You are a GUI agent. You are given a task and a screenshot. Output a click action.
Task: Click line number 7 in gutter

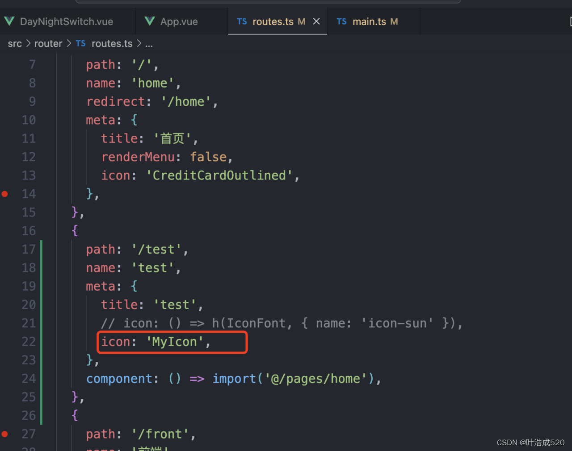[32, 65]
